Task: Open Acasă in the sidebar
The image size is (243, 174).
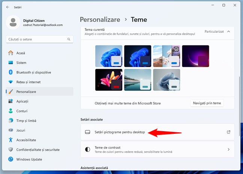Action: [x=39, y=53]
